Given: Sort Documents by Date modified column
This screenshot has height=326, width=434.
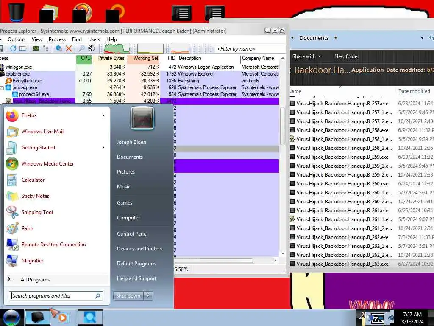Looking at the screenshot, I should [414, 91].
